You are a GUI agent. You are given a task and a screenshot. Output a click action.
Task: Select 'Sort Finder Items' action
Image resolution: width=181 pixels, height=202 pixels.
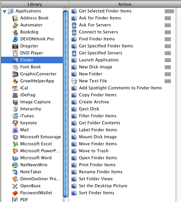(97, 193)
